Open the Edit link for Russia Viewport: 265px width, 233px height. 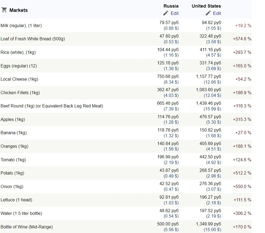pos(175,13)
